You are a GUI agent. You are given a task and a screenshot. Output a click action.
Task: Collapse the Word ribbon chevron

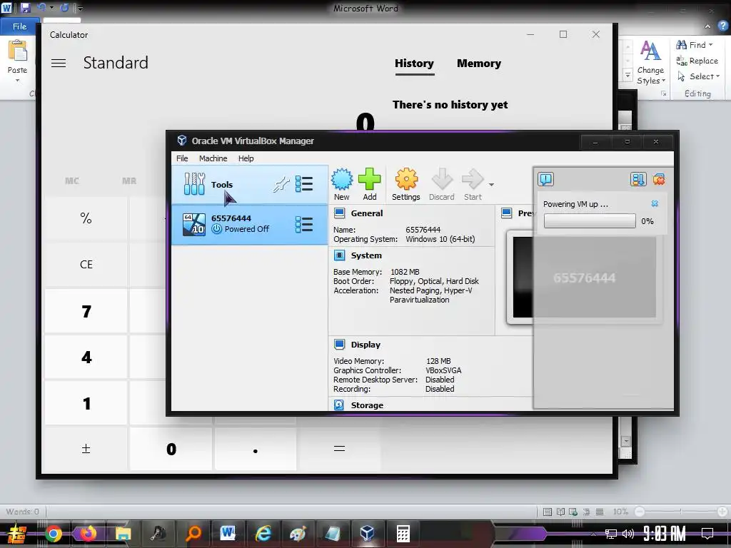(x=707, y=26)
